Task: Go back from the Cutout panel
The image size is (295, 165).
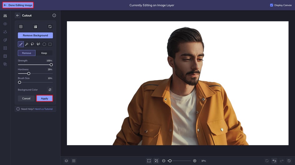Action: [18, 16]
